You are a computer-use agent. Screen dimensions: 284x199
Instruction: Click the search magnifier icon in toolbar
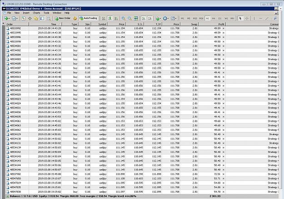click(x=275, y=18)
